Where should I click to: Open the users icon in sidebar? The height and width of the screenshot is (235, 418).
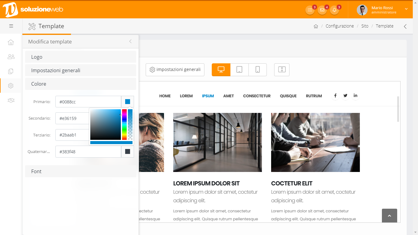pos(11,57)
